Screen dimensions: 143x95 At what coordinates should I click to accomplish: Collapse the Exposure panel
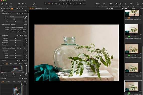coord(1,35)
